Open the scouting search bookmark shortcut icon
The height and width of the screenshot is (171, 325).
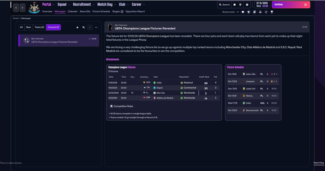[260, 12]
